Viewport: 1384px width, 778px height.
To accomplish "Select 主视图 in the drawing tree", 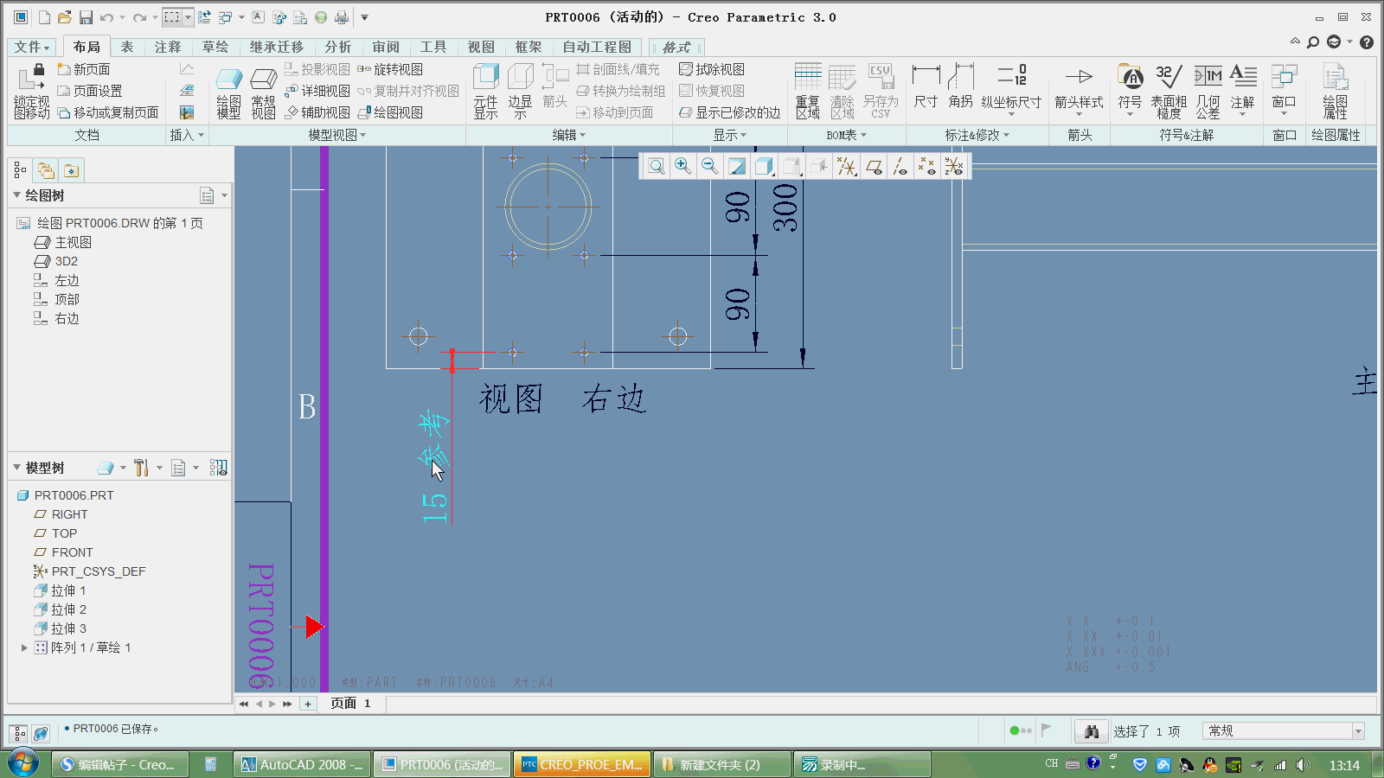I will (x=73, y=242).
